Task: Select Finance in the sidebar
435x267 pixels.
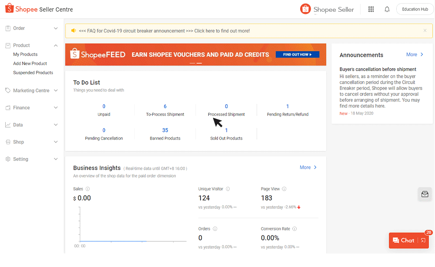Action: [21, 108]
